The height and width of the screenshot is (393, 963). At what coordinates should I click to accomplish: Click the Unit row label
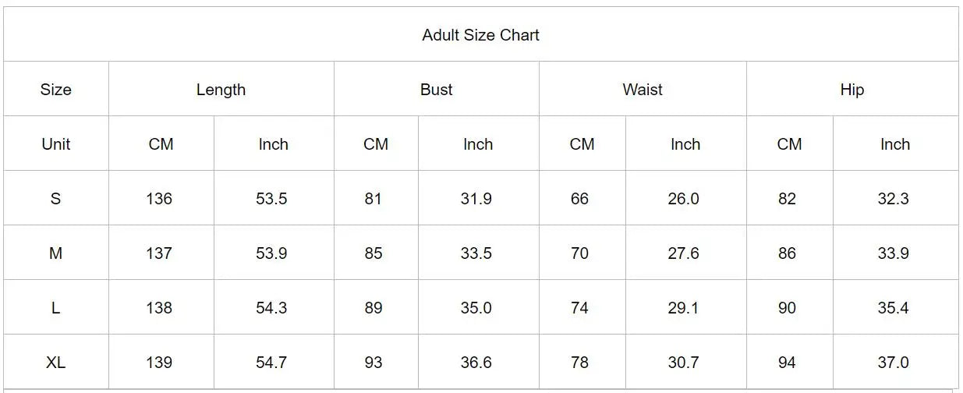coord(55,144)
